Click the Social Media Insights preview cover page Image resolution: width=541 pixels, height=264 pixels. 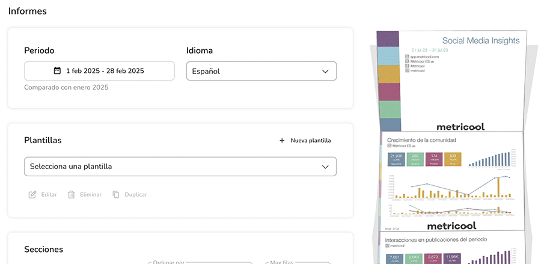tap(452, 81)
